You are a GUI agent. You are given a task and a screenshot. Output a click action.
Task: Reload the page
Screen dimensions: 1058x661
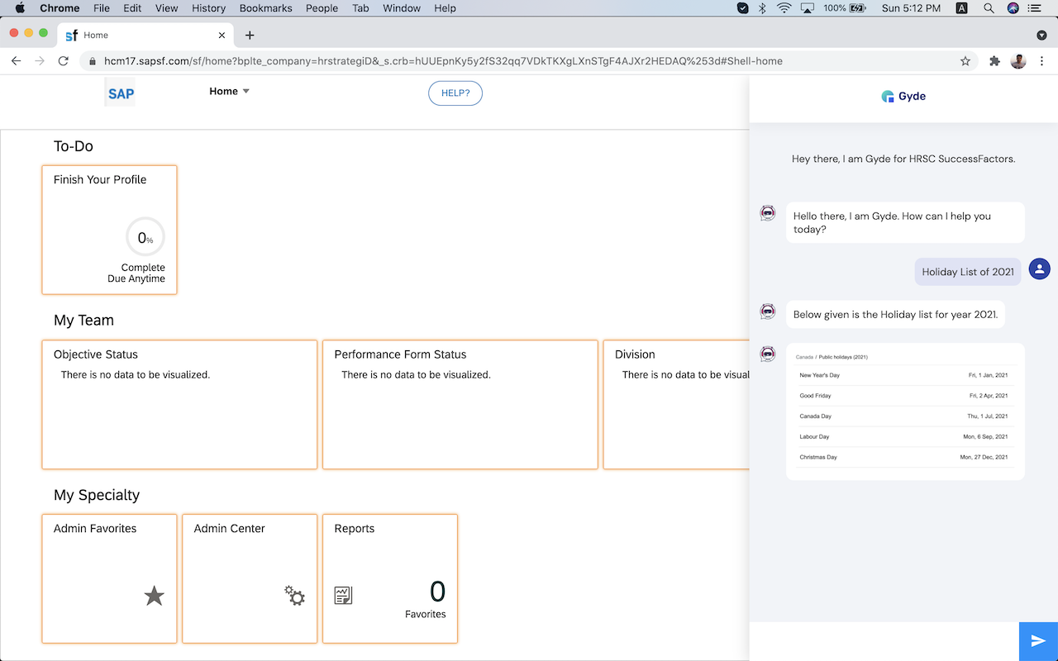tap(64, 61)
